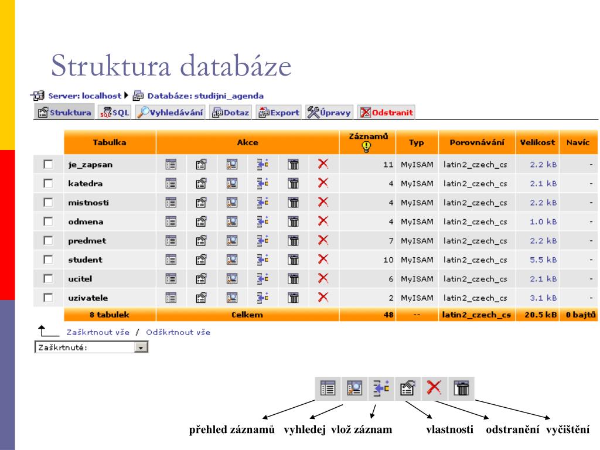
Task: Drop (red X) icon for ucitel table
Action: (x=323, y=278)
